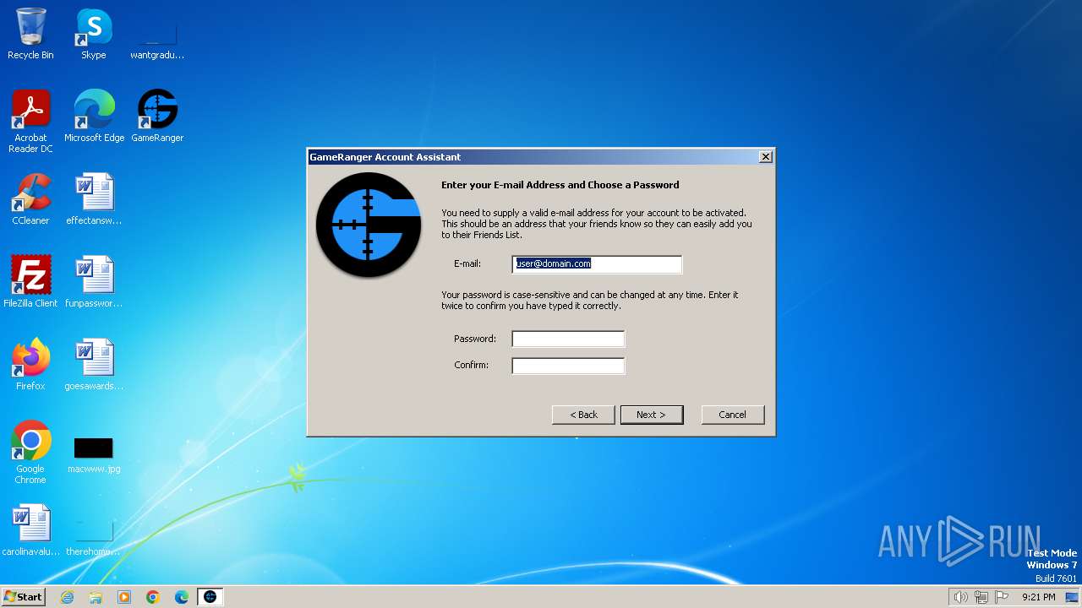
Task: Open Windows Media Player from taskbar
Action: pyautogui.click(x=124, y=597)
